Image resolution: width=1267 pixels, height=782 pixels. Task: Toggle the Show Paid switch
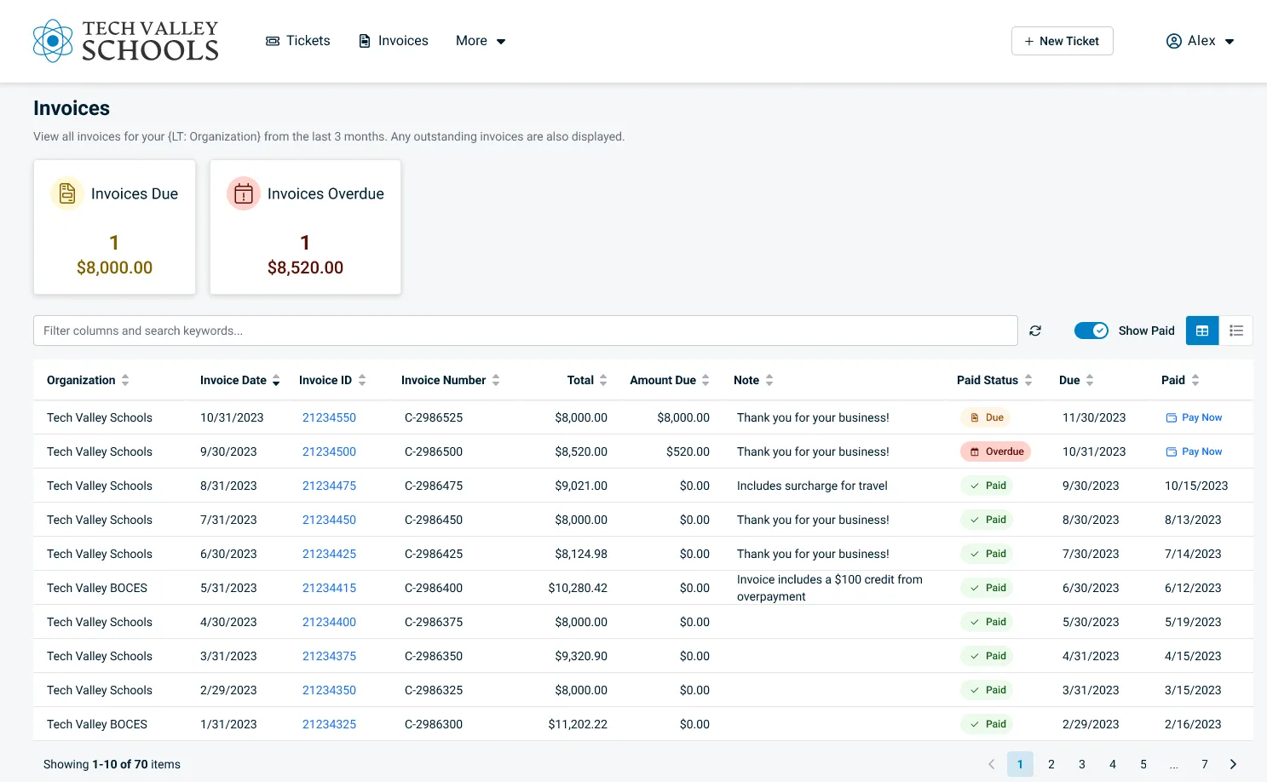pos(1091,331)
